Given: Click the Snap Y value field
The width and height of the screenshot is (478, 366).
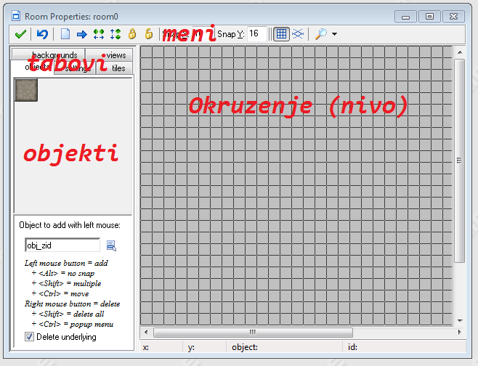Looking at the screenshot, I should point(256,33).
